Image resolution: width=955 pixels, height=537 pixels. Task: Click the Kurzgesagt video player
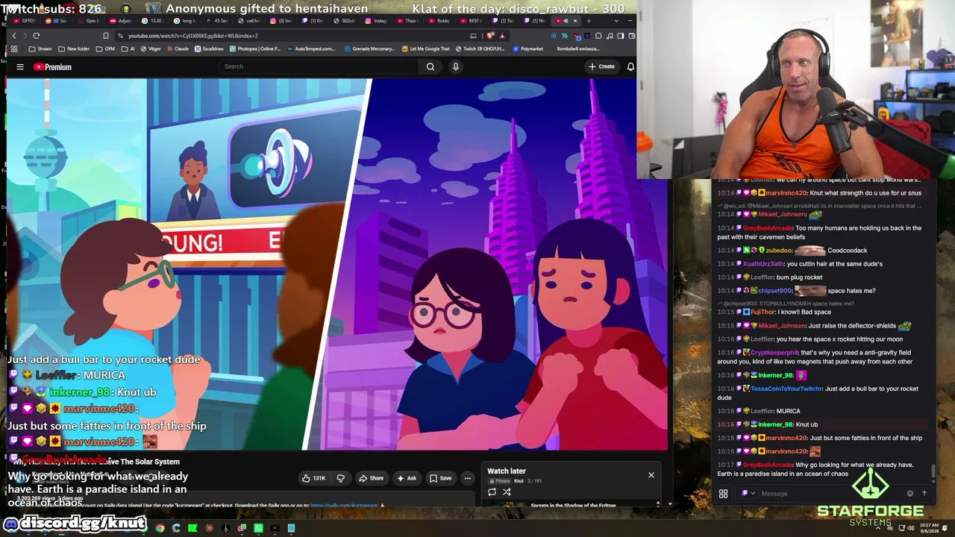click(337, 264)
